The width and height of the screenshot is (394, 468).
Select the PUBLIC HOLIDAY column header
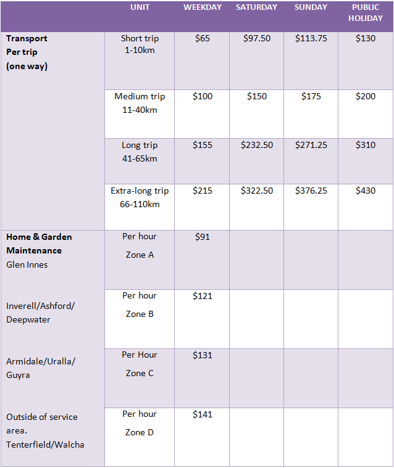pos(366,13)
